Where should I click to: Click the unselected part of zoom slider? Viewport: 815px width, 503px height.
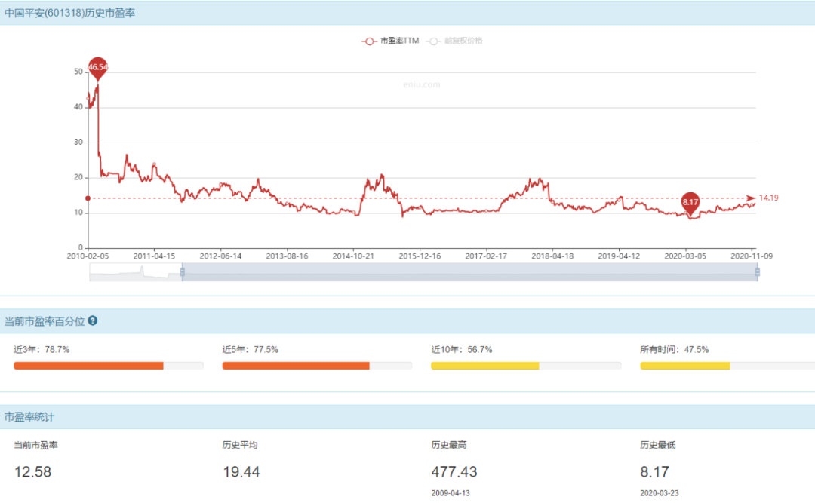tap(135, 272)
